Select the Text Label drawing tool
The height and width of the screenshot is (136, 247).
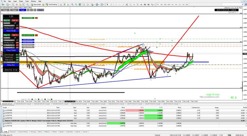click(138, 5)
